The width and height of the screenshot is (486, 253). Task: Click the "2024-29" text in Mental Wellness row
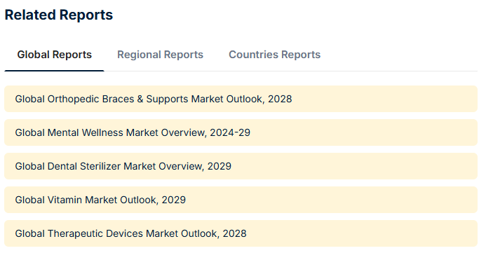(x=230, y=132)
